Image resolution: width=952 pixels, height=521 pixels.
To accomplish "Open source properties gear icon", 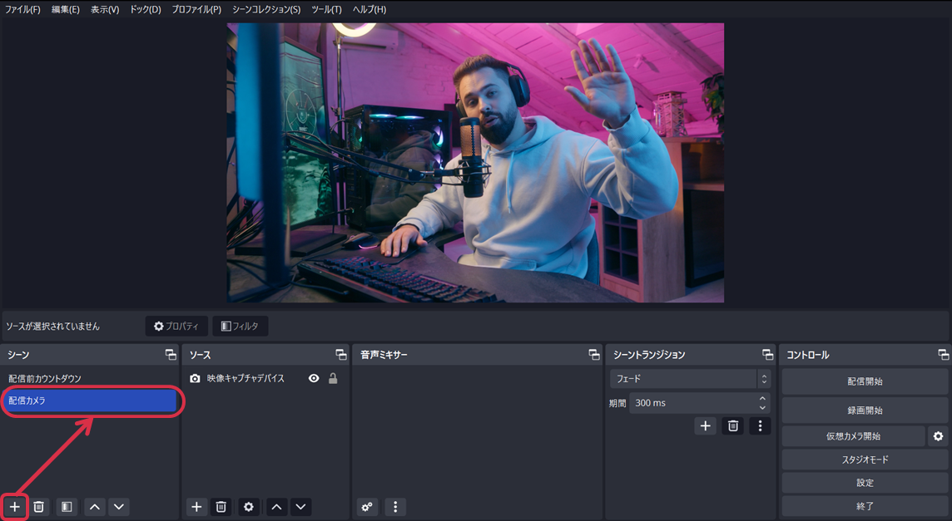I will pyautogui.click(x=248, y=507).
